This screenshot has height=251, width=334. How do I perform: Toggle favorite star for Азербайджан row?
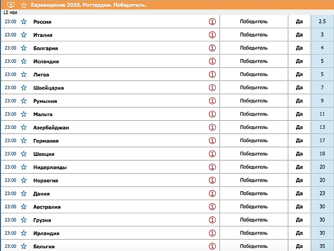24,127
